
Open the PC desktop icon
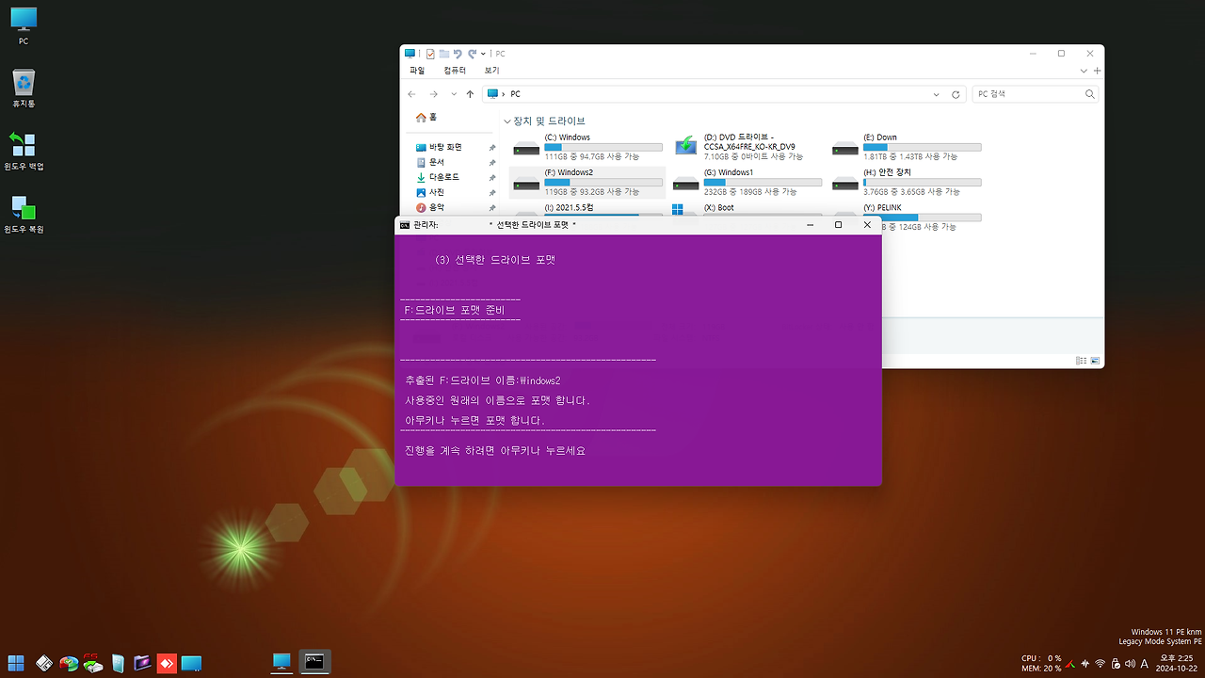coord(24,26)
